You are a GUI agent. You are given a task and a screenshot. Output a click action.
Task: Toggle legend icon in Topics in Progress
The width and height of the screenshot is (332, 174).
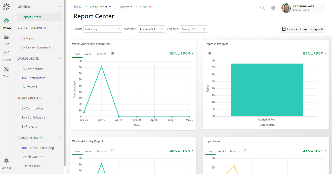[209, 54]
